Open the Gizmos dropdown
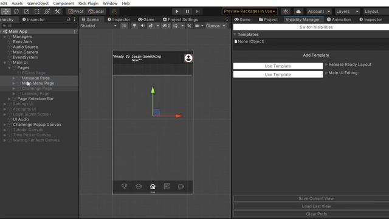Image resolution: width=389 pixels, height=219 pixels. click(215, 26)
